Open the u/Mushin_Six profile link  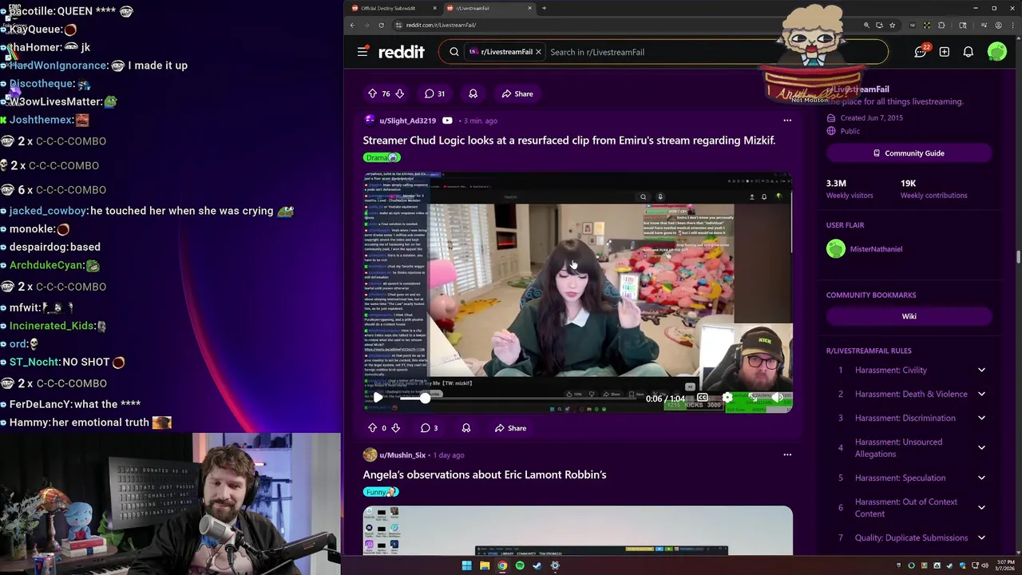402,455
